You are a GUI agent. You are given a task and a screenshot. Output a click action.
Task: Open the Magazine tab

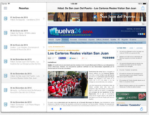click(x=125, y=40)
